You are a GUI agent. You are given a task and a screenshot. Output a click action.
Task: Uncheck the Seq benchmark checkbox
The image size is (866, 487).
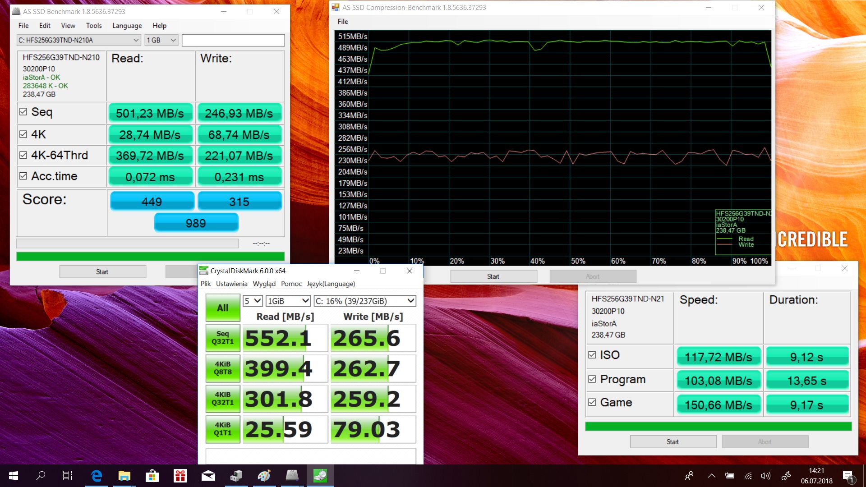pos(23,112)
